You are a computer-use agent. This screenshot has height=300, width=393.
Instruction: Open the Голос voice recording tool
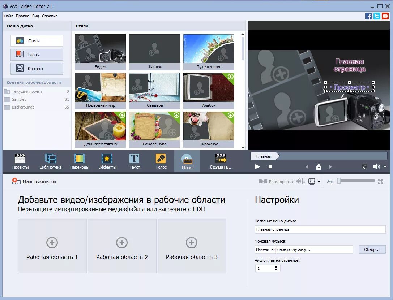click(161, 161)
